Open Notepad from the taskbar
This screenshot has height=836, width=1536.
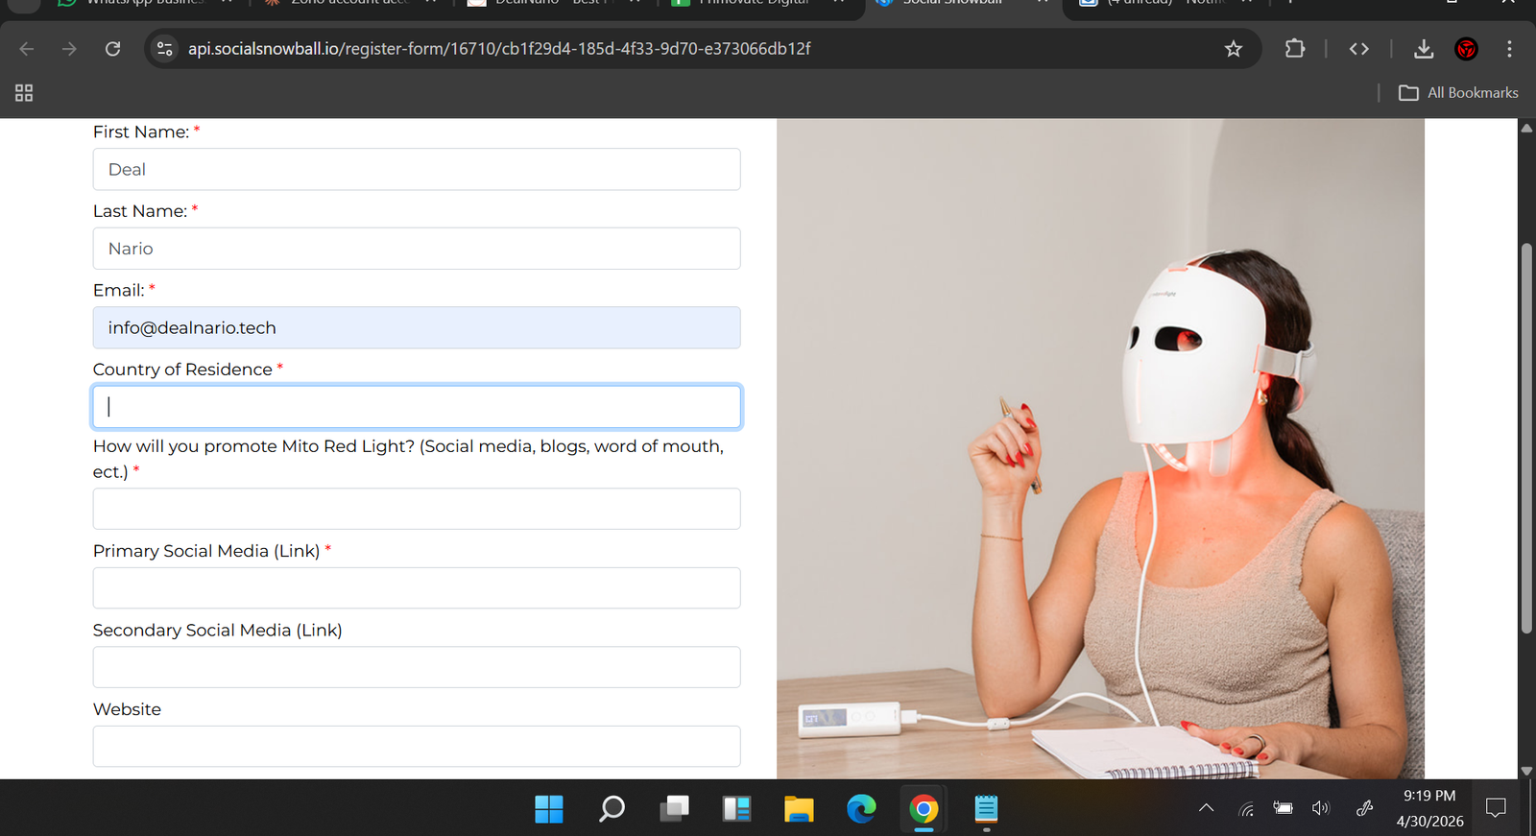pos(986,809)
